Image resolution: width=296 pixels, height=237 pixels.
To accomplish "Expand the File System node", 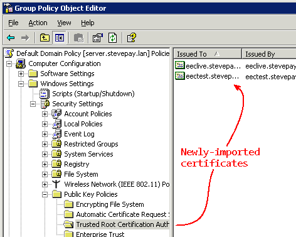I will point(45,174).
